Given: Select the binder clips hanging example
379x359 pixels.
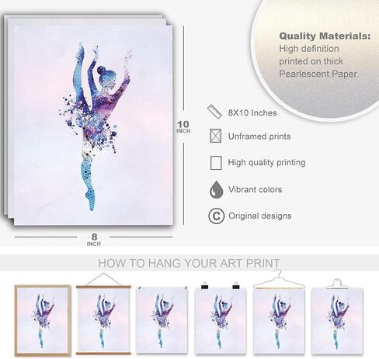Looking at the screenshot, I should tap(221, 319).
